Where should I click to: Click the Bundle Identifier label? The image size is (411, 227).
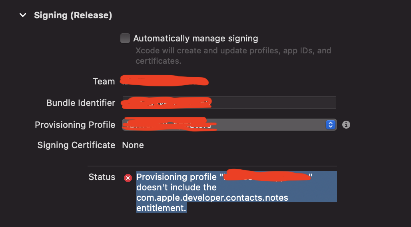click(81, 103)
